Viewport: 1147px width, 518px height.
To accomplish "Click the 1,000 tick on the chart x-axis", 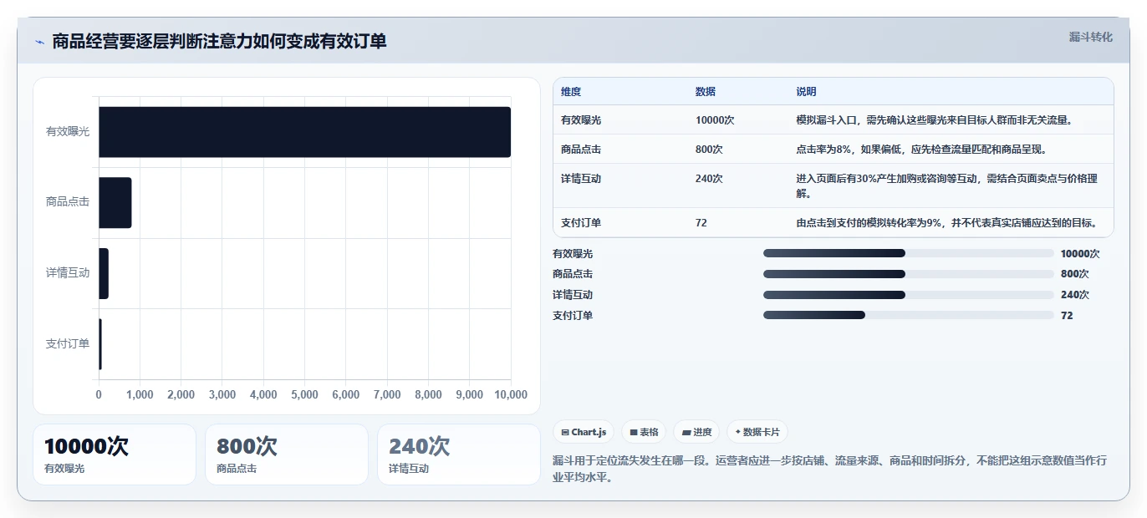I will pyautogui.click(x=140, y=395).
